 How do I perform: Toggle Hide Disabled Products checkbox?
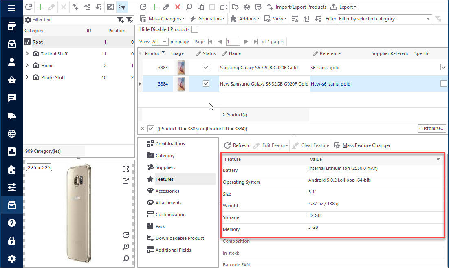click(195, 29)
